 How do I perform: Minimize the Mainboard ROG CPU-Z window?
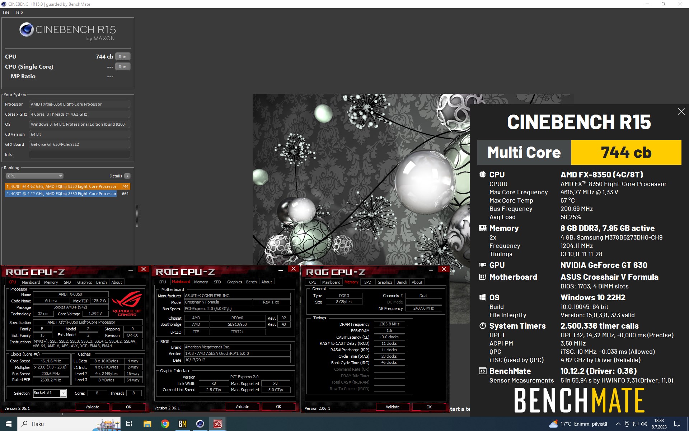point(281,270)
